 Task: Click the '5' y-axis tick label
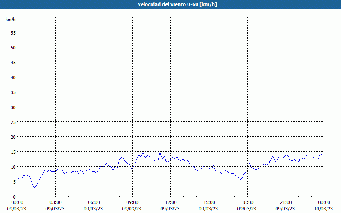14,182
